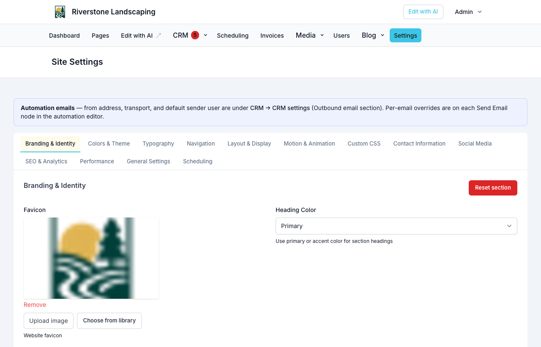This screenshot has height=347, width=541.
Task: Open the Blog nav item
Action: click(x=369, y=35)
